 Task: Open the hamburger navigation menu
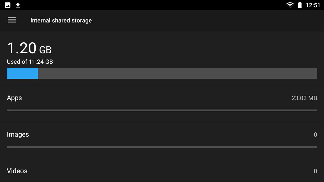click(12, 20)
